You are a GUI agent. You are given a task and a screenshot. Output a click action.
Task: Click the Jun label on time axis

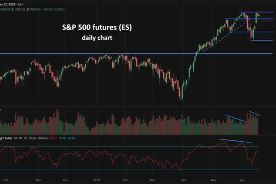coord(241,180)
